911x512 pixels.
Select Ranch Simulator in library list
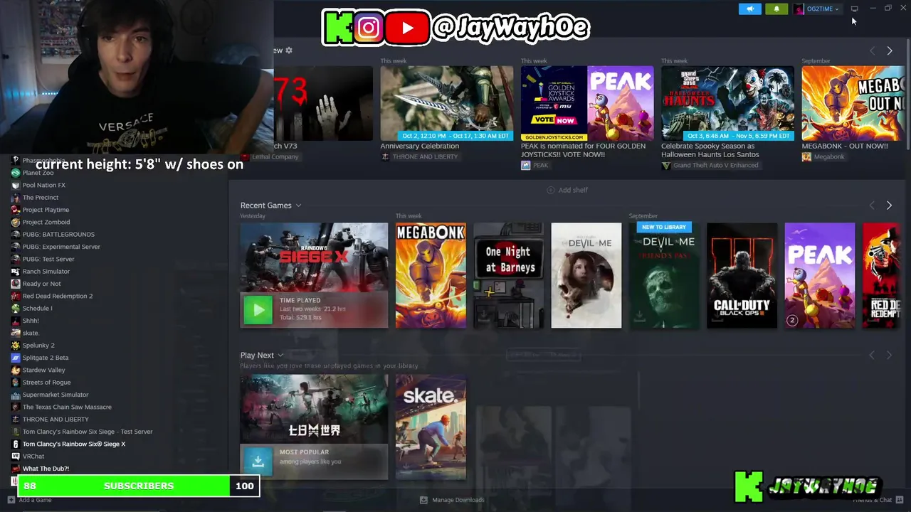pos(46,271)
